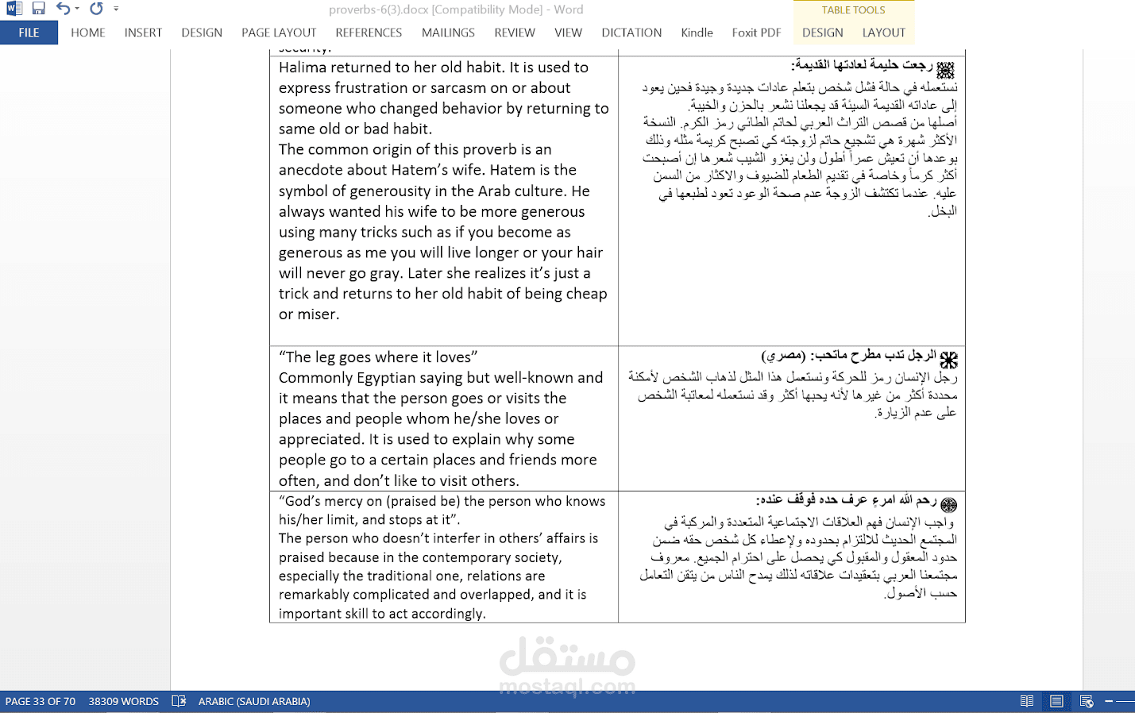Click the text '"The leg goes where it loves"'

(378, 357)
